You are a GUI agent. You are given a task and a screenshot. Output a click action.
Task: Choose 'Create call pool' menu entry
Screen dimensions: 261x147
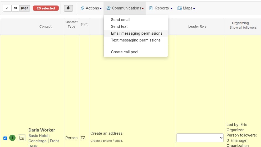136,52
